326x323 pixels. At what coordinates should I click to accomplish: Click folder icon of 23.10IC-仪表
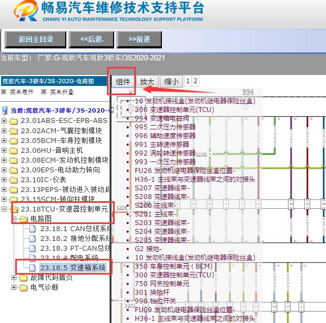[14, 179]
